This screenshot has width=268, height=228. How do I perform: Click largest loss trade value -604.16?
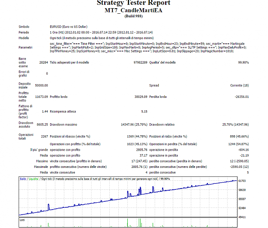[244, 150]
